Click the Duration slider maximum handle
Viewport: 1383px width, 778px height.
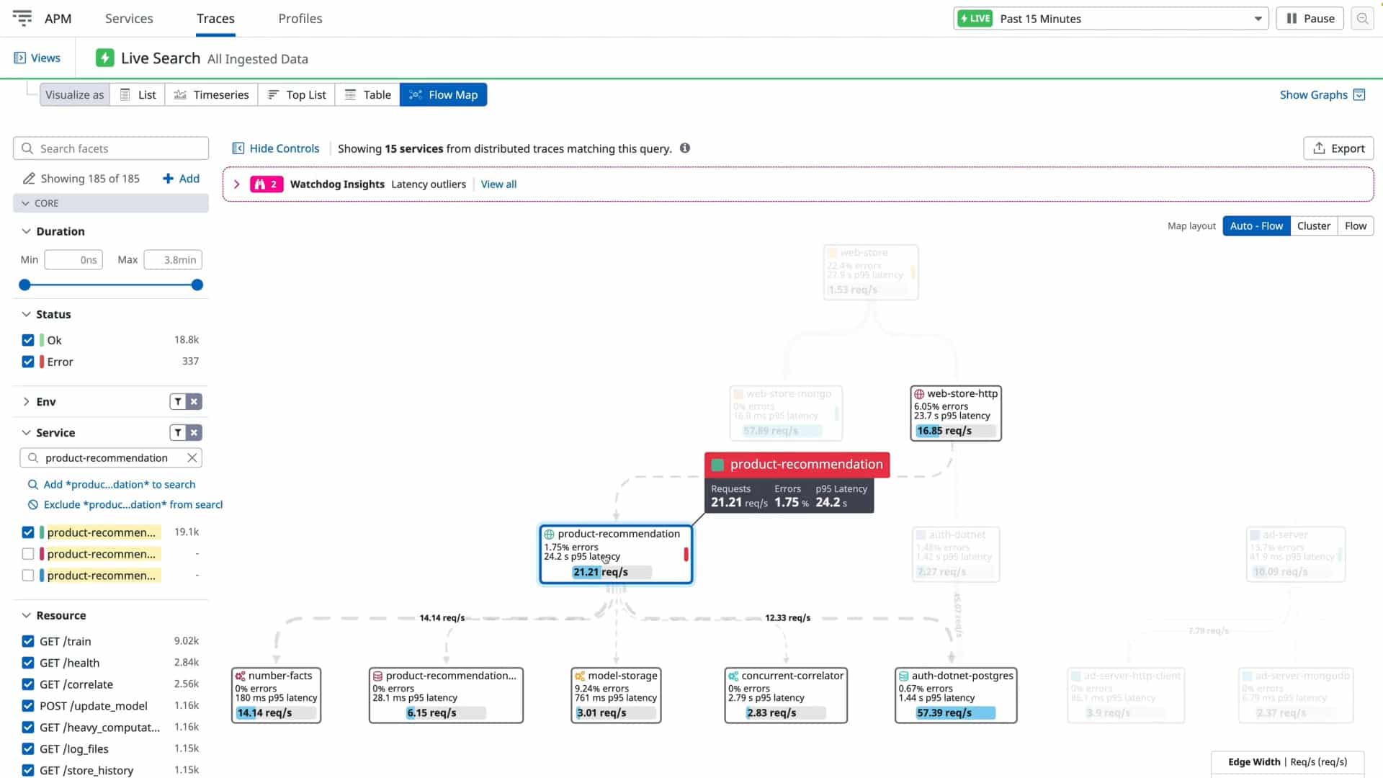(x=197, y=285)
